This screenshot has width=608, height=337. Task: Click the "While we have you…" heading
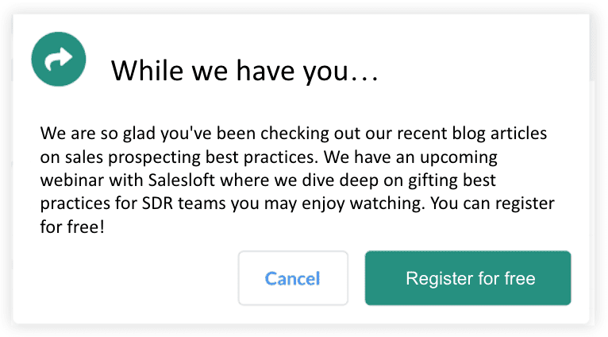coord(244,72)
